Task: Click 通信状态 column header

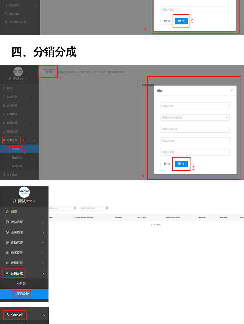Action: pos(202,218)
